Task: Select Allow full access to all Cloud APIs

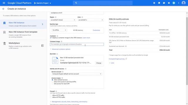Action: tap(52, 82)
